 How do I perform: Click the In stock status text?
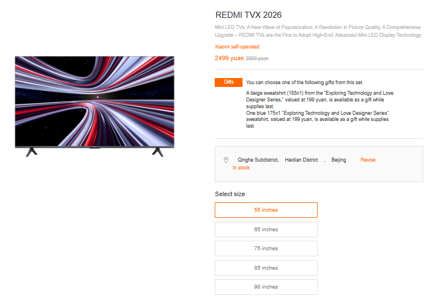tap(241, 168)
